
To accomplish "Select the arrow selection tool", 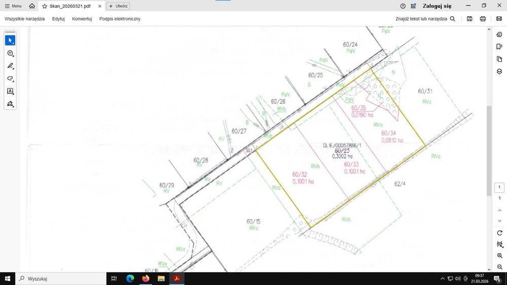I will pos(10,40).
